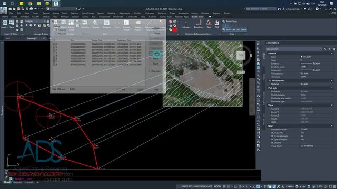Click the keyword search input field
Viewport: 337px width, 189px height.
(x=261, y=9)
